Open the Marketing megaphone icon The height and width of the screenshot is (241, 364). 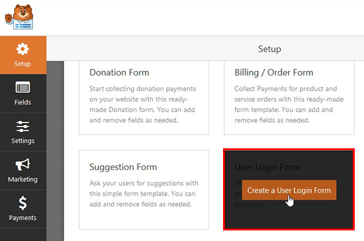point(23,164)
